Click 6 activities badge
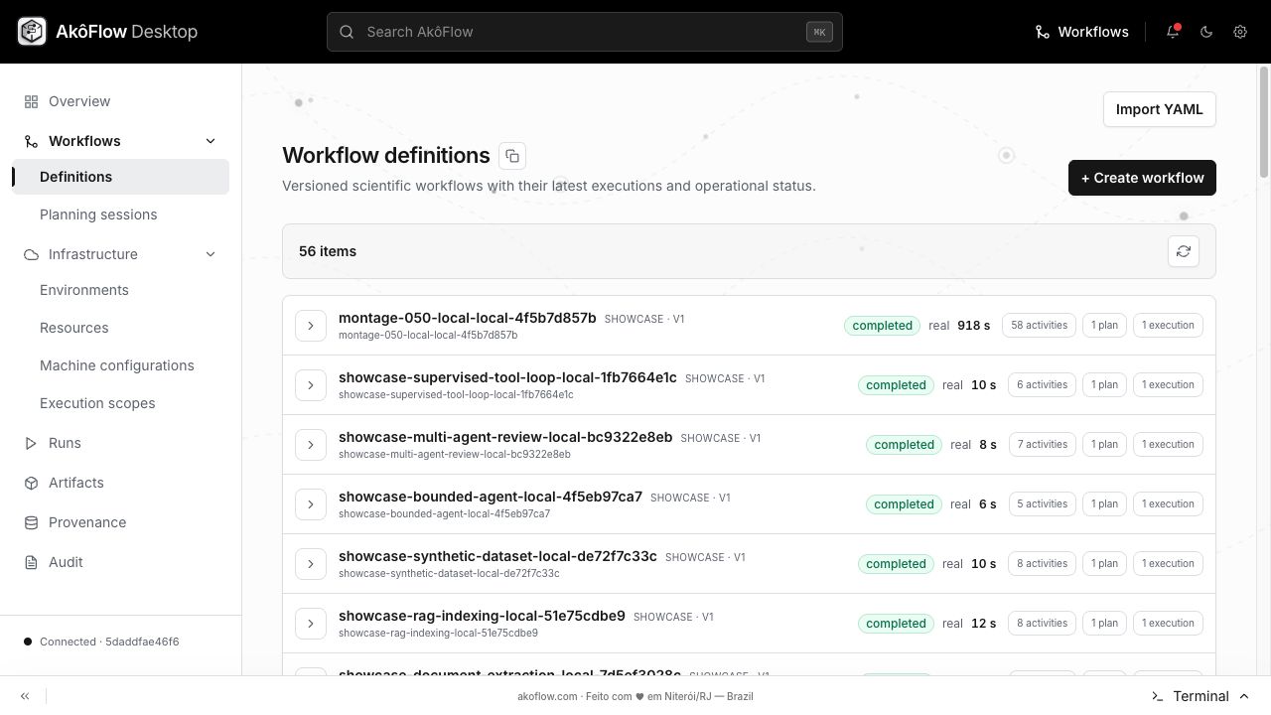This screenshot has width=1271, height=715. pyautogui.click(x=1042, y=385)
